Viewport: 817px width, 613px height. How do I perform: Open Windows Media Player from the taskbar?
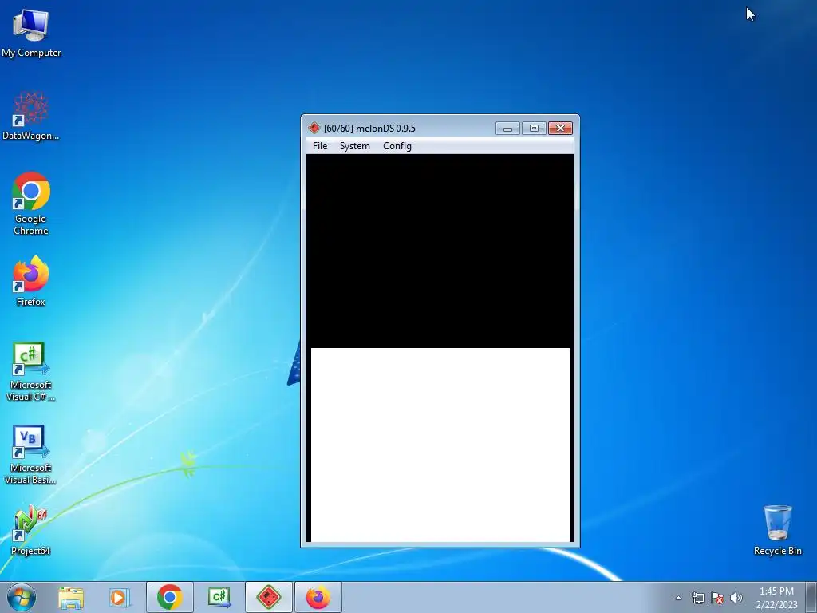(118, 597)
